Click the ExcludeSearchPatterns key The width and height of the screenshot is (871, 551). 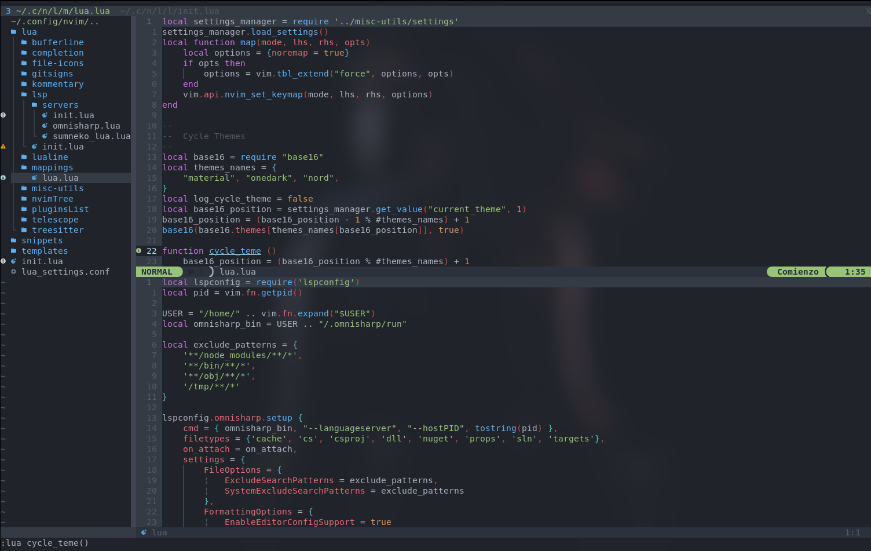tap(279, 480)
